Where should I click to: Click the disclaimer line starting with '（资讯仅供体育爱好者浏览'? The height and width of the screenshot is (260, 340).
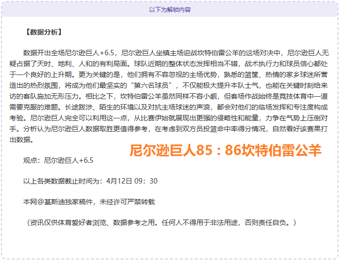pos(161,223)
